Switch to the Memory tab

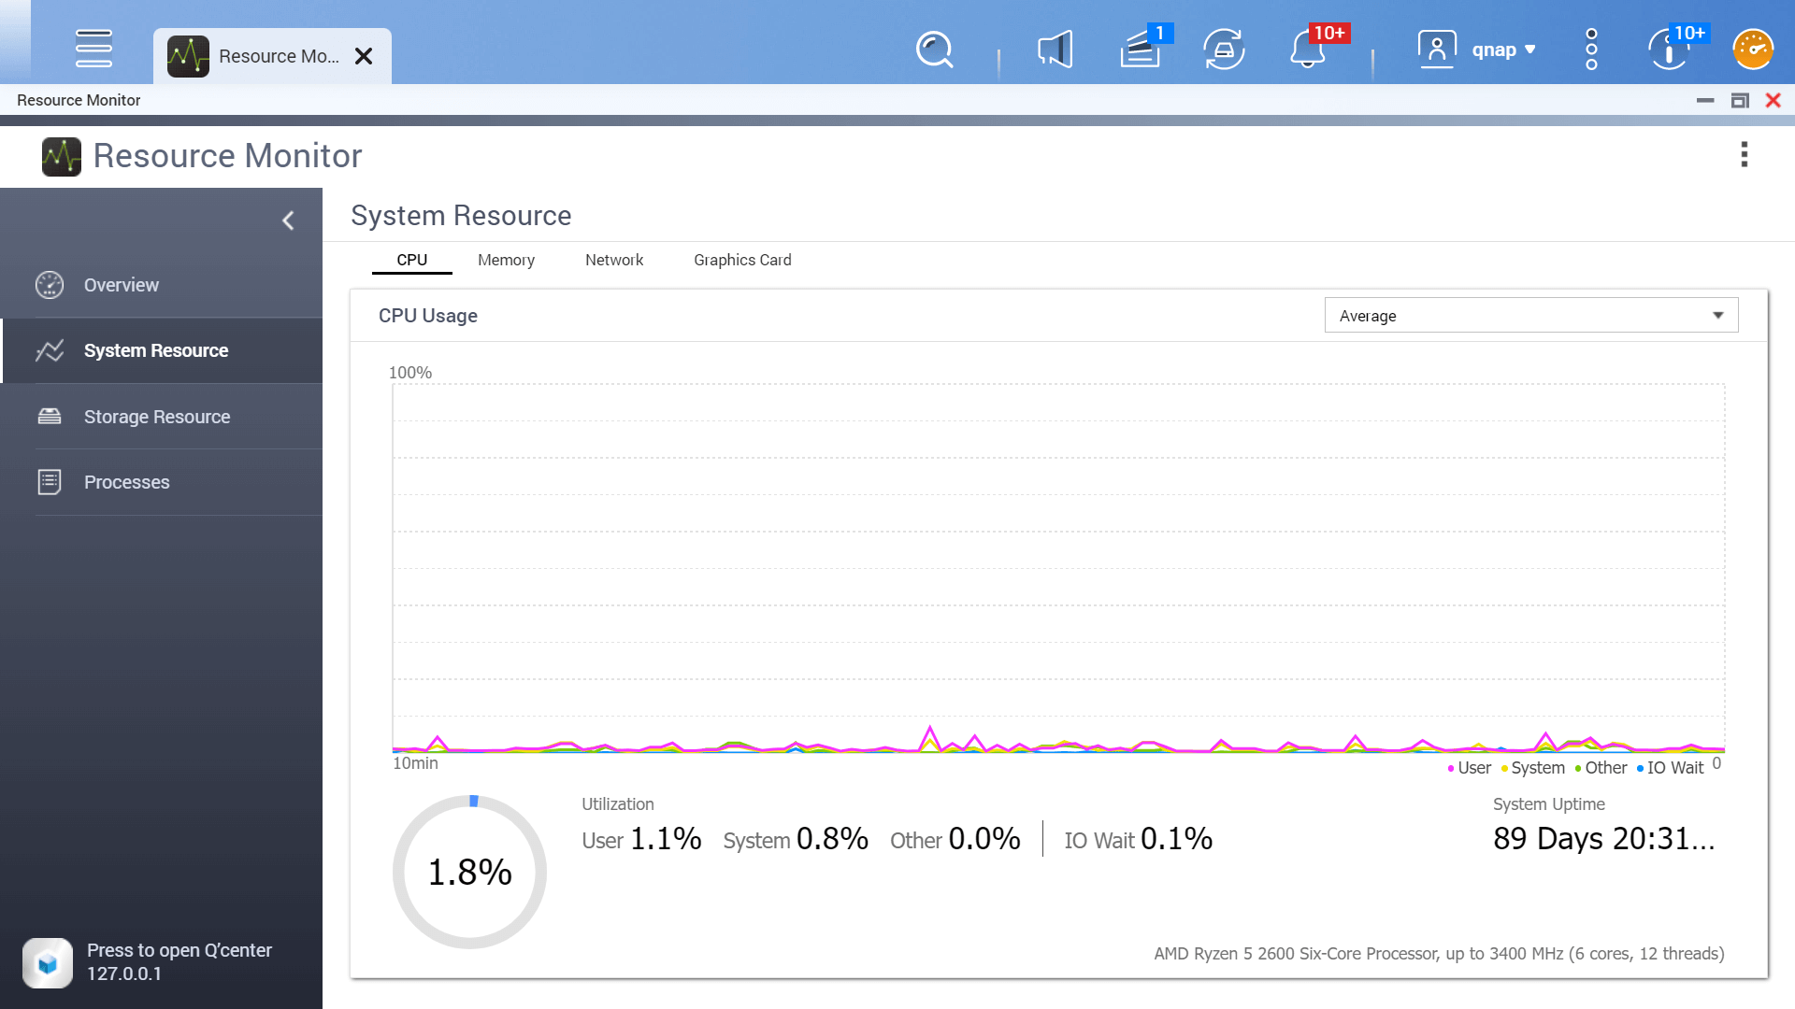click(x=506, y=260)
